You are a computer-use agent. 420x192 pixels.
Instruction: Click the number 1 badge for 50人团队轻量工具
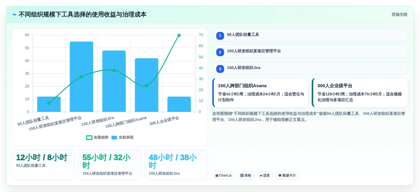[220, 36]
